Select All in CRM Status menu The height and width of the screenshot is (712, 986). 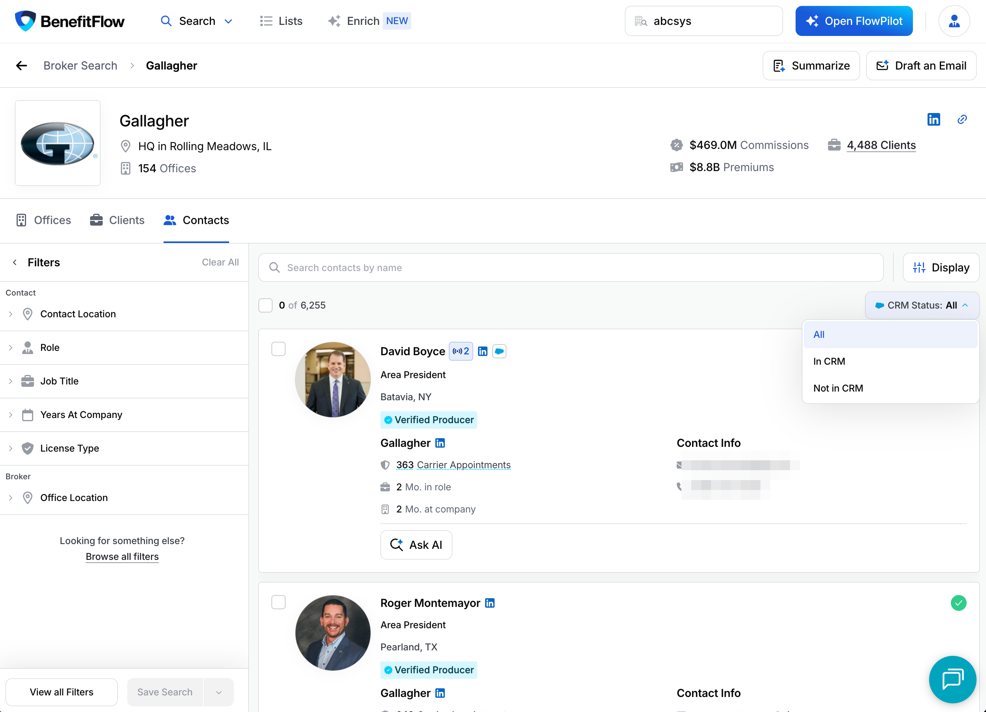pyautogui.click(x=890, y=335)
